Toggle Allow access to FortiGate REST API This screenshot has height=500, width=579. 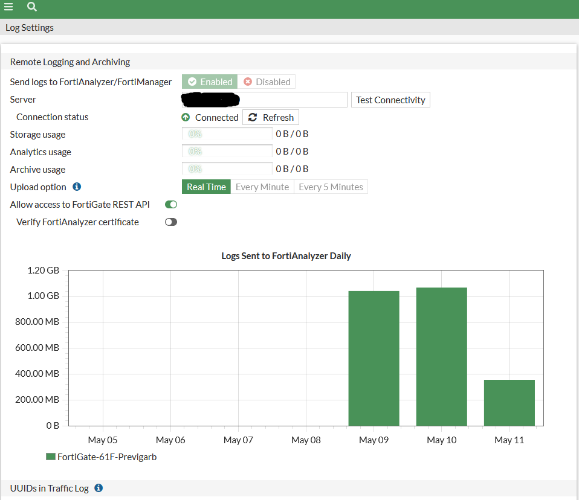pos(171,205)
